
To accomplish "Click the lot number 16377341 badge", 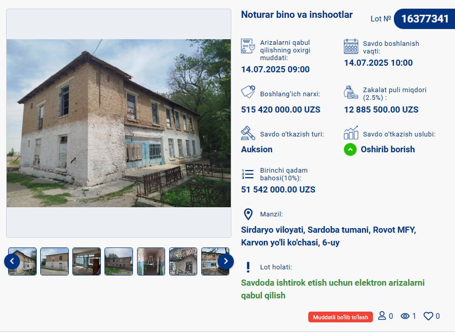I will (x=424, y=19).
